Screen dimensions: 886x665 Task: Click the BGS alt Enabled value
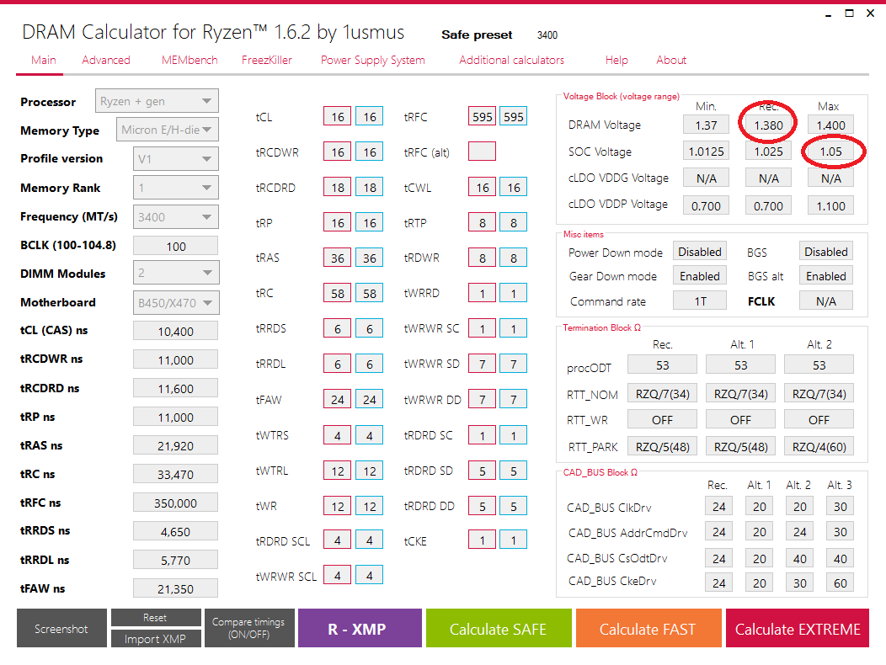826,276
